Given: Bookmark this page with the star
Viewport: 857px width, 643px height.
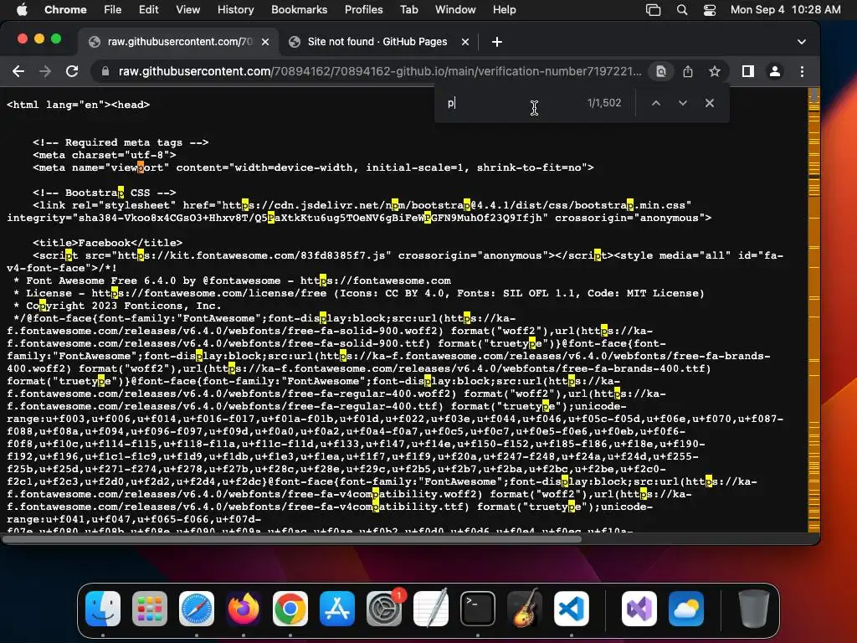Looking at the screenshot, I should click(x=715, y=71).
